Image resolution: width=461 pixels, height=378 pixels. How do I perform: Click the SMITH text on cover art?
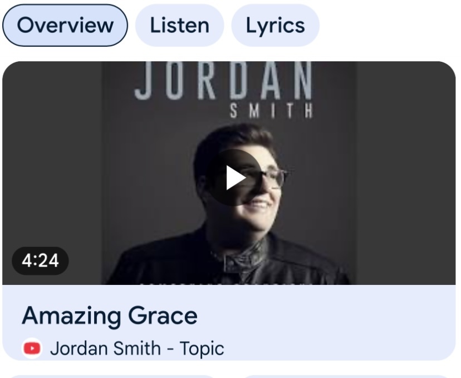coord(271,112)
